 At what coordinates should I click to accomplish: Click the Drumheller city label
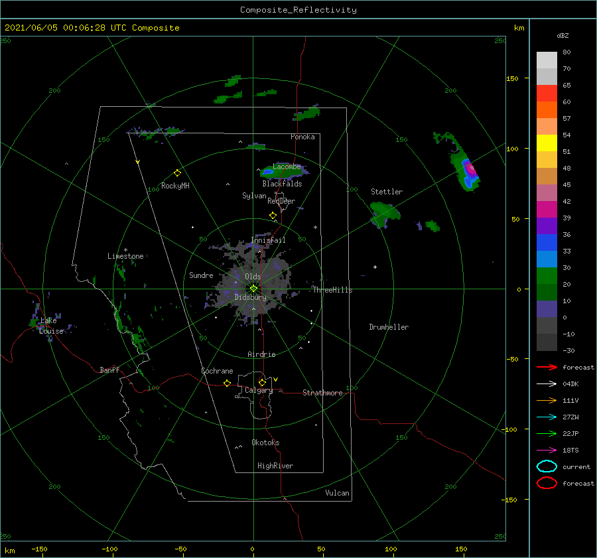tap(389, 327)
